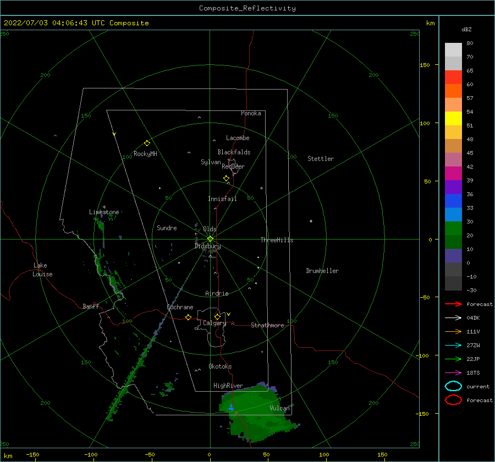Click the Drumheller label
Screen dimensions: 495x462
coord(322,271)
